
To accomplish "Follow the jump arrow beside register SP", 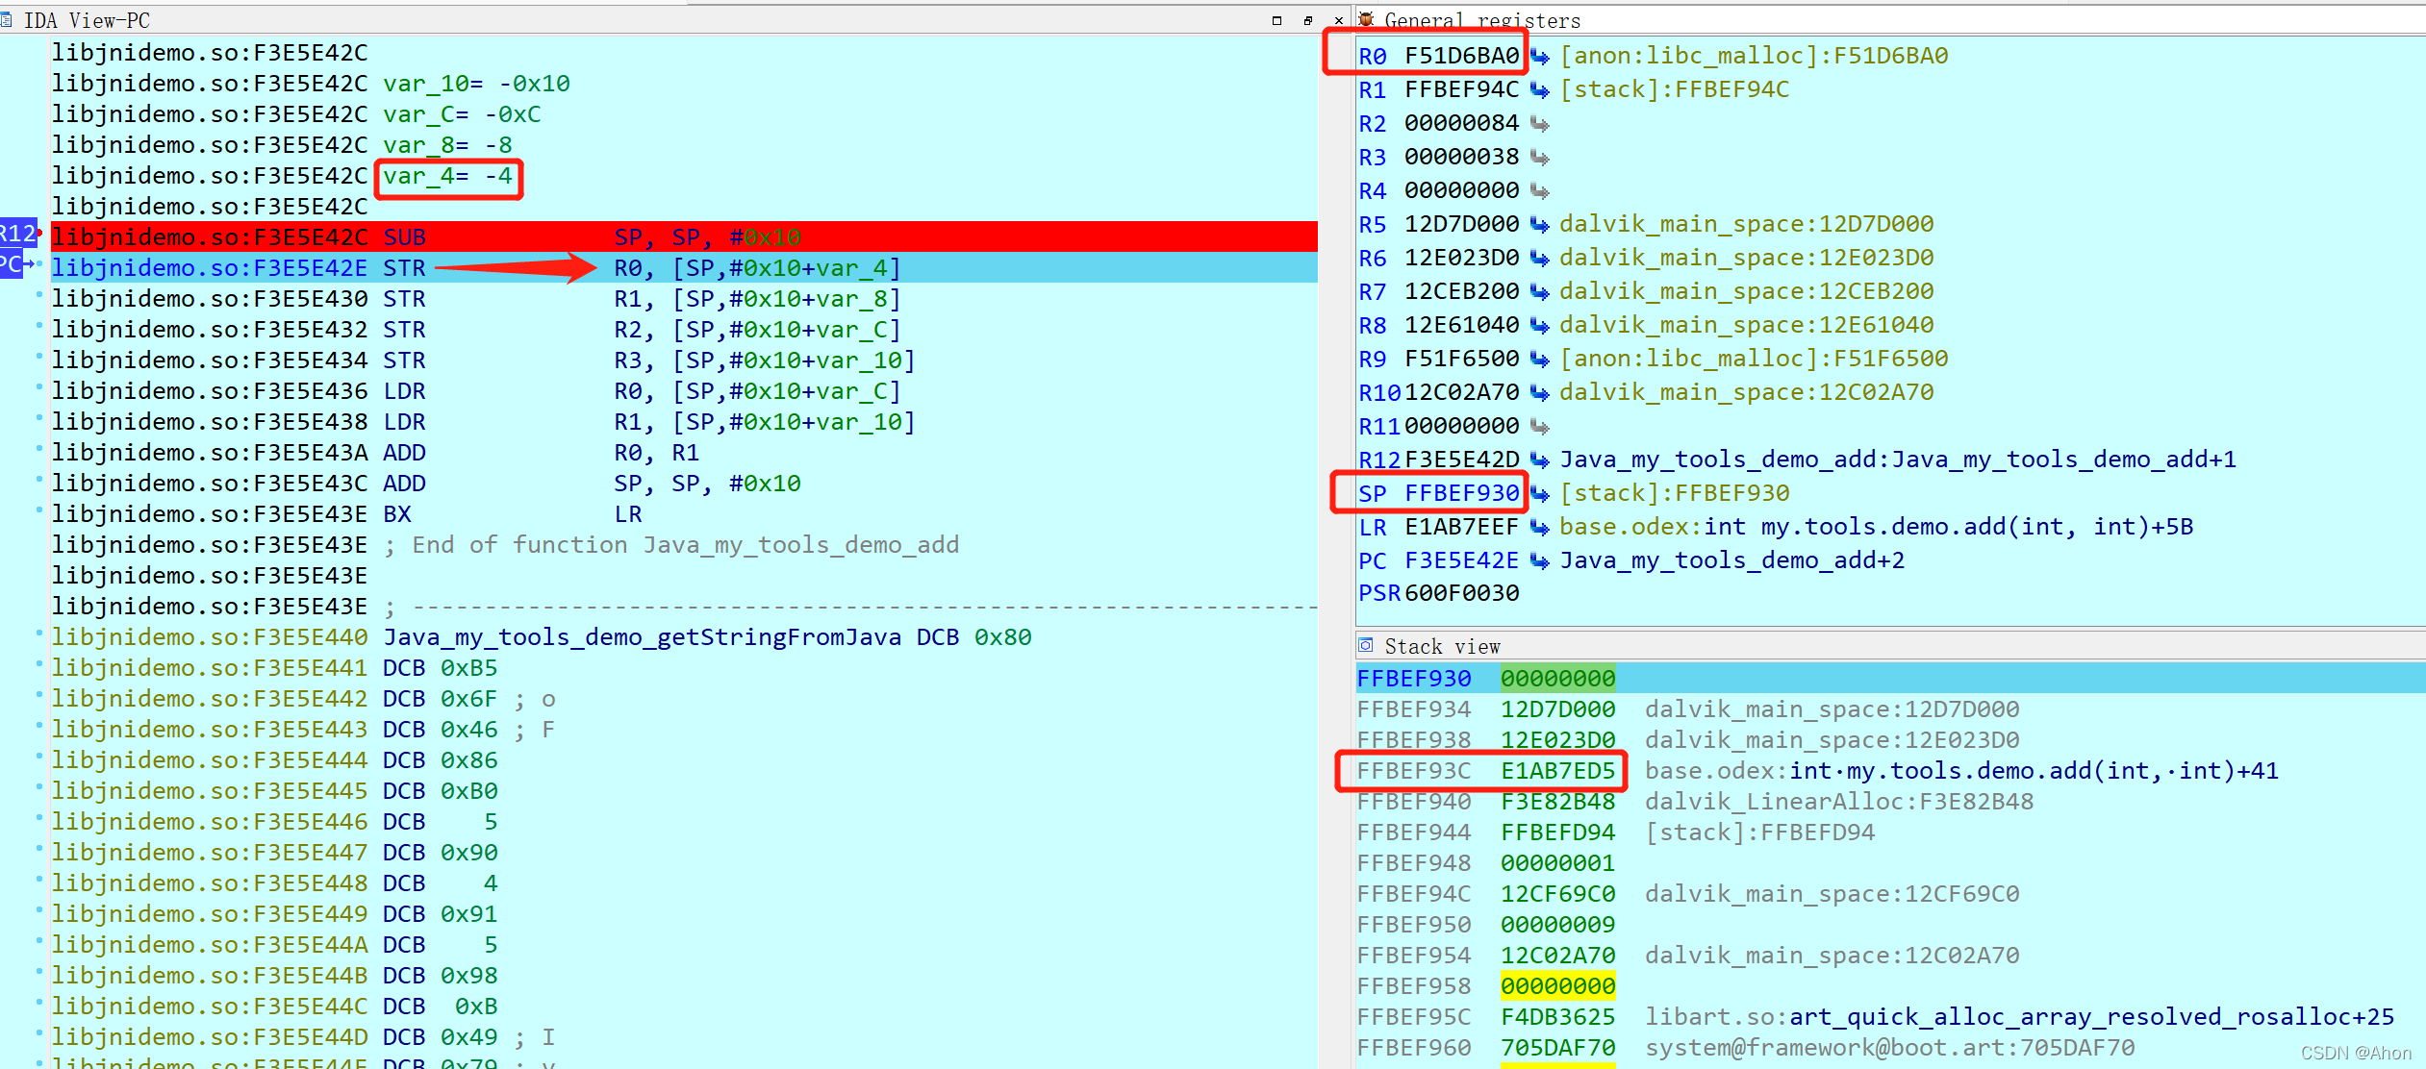I will (1540, 493).
